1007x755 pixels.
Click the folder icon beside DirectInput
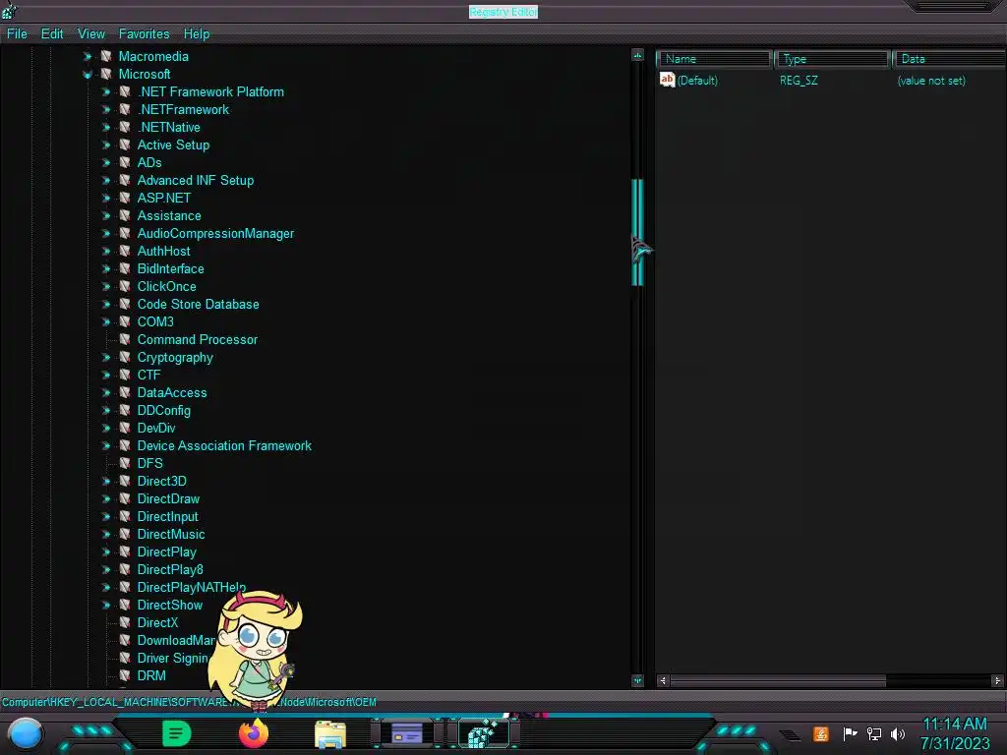125,516
